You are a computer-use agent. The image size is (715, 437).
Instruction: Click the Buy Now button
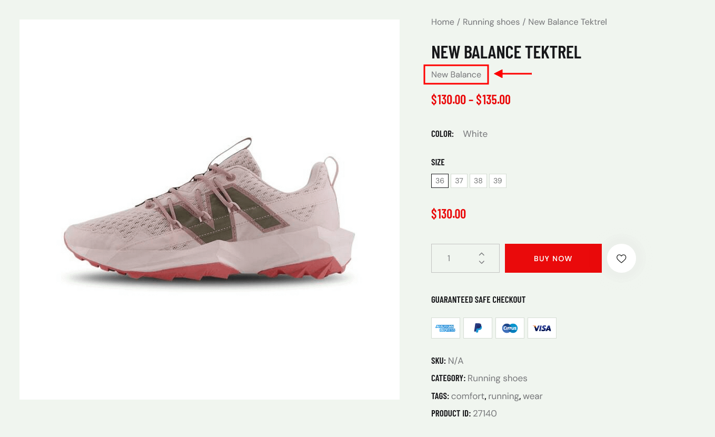[553, 259]
